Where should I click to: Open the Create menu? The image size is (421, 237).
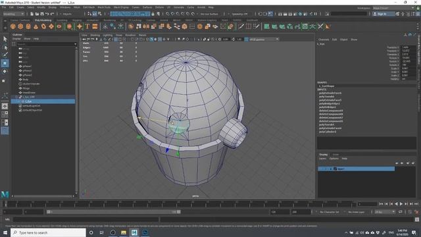20,7
